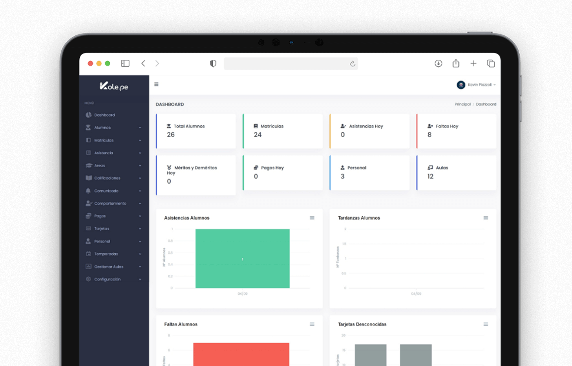
Task: Open the browser downloads icon
Action: tap(439, 64)
